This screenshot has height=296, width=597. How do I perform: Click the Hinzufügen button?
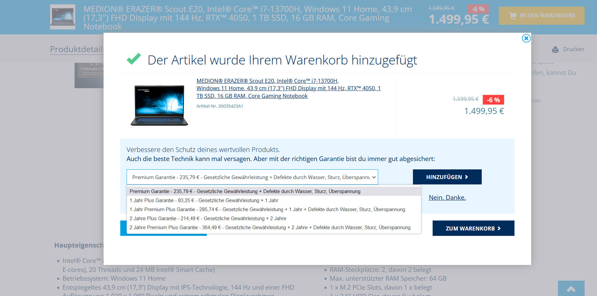447,177
